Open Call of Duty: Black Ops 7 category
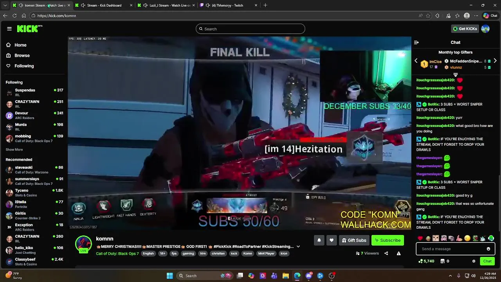 click(117, 253)
